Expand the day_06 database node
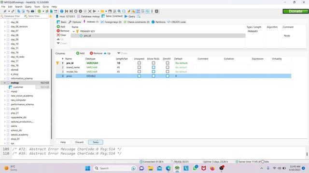The image size is (309, 173). click(x=5, y=22)
